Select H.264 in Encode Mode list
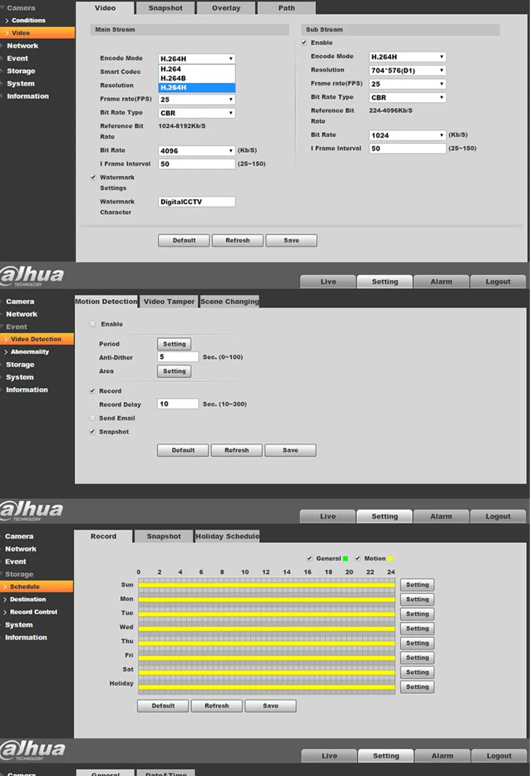The height and width of the screenshot is (776, 530). 197,69
